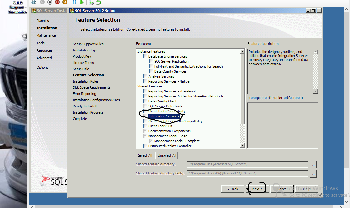The width and height of the screenshot is (350, 208).
Task: Click the Feature description scroll-down arrow
Action: (x=315, y=91)
